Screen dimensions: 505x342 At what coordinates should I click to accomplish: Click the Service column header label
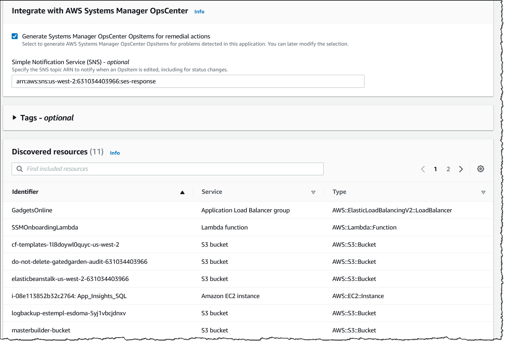[x=212, y=192]
